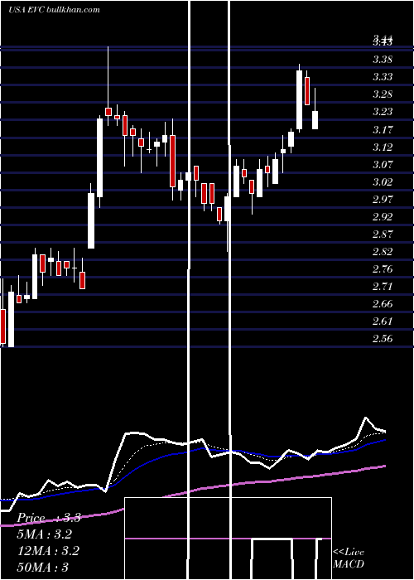Click the large white candle topping near 3.35

tap(300, 99)
